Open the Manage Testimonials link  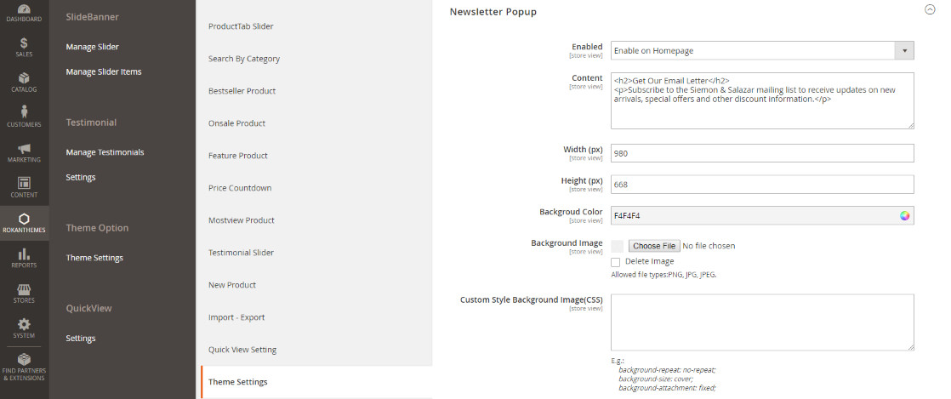pyautogui.click(x=105, y=152)
